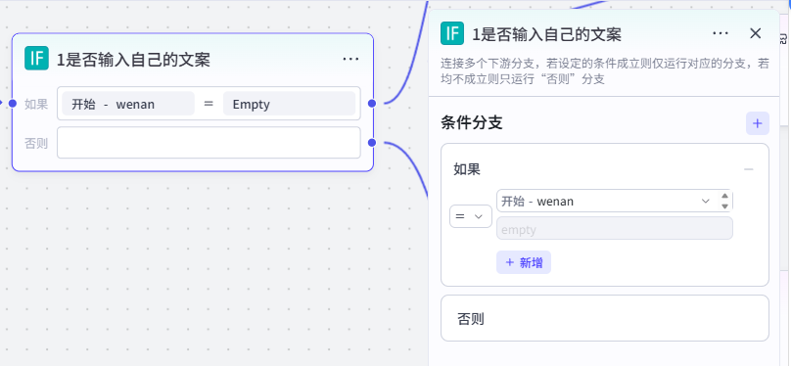Select the 否则 branch box in panel
Viewport: 791px width, 366px height.
pos(605,318)
